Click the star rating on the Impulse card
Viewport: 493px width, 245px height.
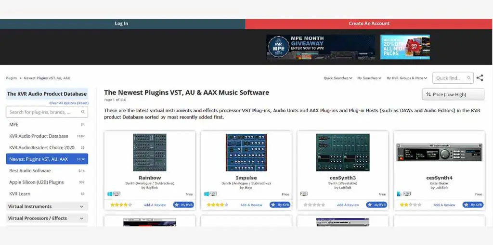[218, 205]
